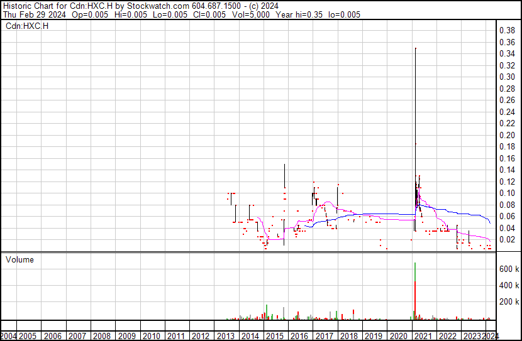Click the 0.10 price axis label
522x341 pixels.
coord(507,193)
